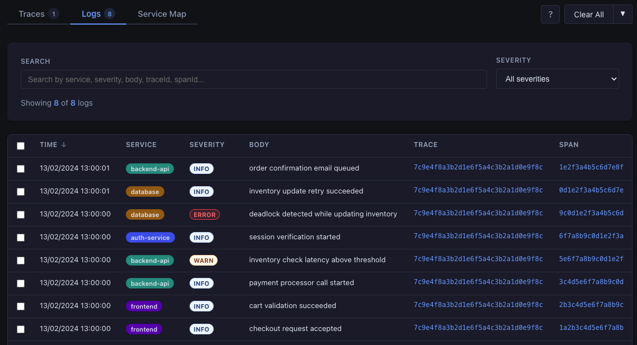Check the payment processor call started row
The width and height of the screenshot is (637, 345).
pyautogui.click(x=21, y=283)
